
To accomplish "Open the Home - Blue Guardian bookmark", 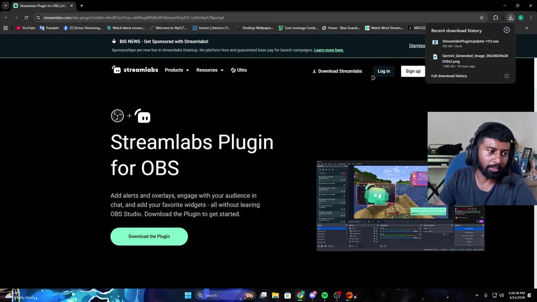I will (341, 28).
